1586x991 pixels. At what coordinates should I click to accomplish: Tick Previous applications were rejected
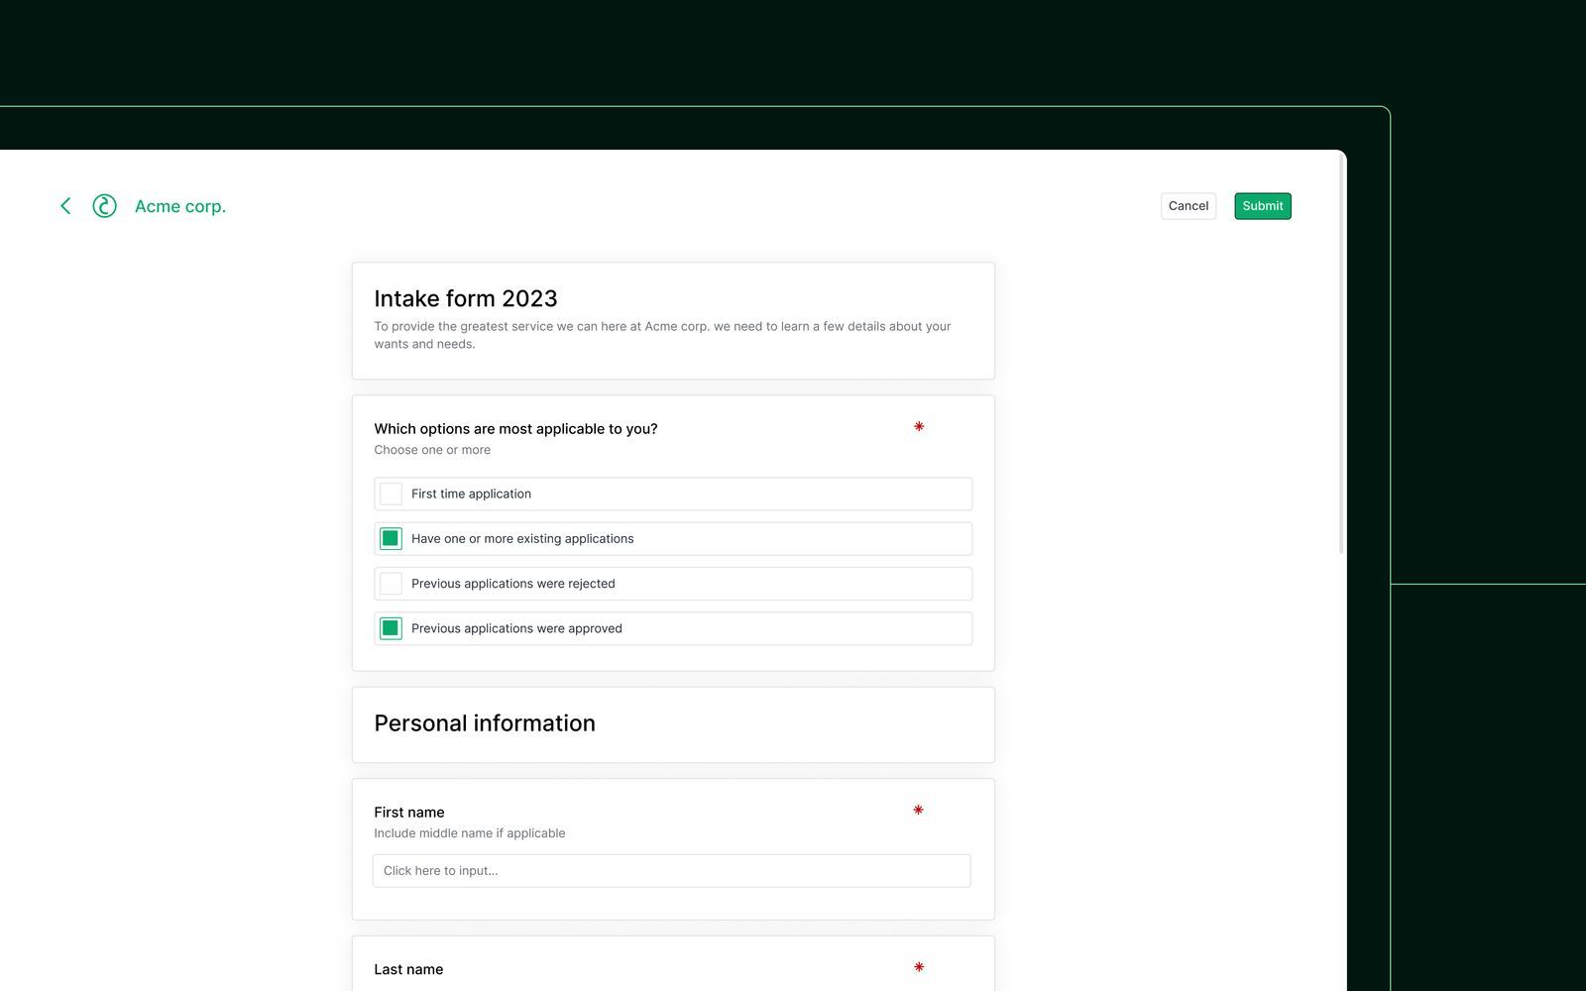(x=392, y=584)
